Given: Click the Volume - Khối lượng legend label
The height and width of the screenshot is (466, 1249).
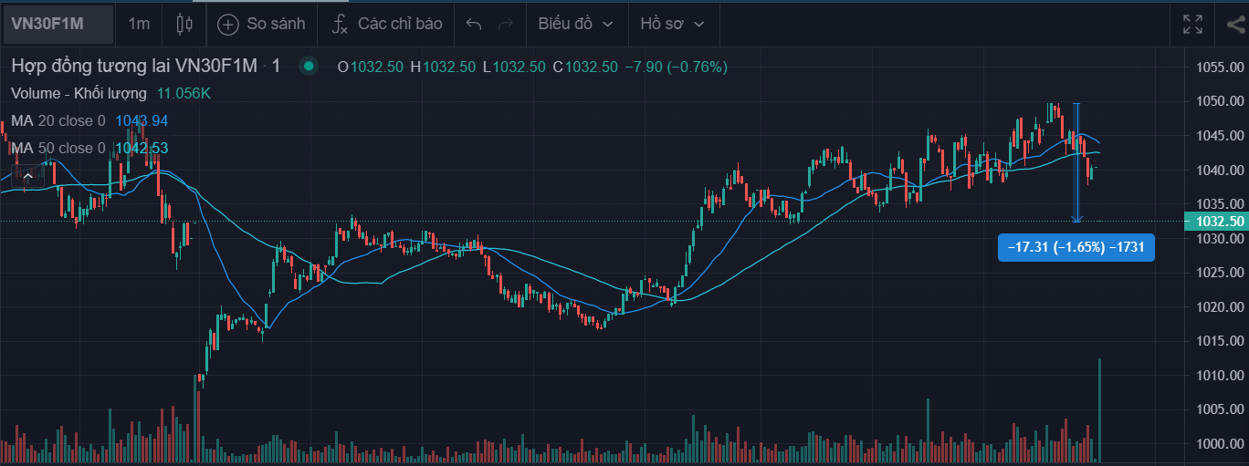Looking at the screenshot, I should pos(79,93).
